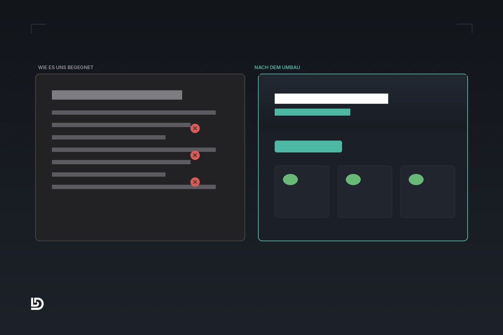503x335 pixels.
Task: Click the "NACH DEM UMBAU" label
Action: (x=277, y=68)
